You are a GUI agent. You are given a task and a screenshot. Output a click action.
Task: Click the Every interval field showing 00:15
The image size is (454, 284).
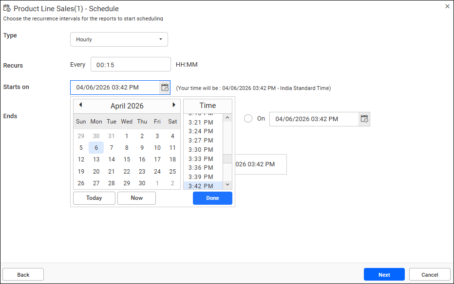[131, 64]
